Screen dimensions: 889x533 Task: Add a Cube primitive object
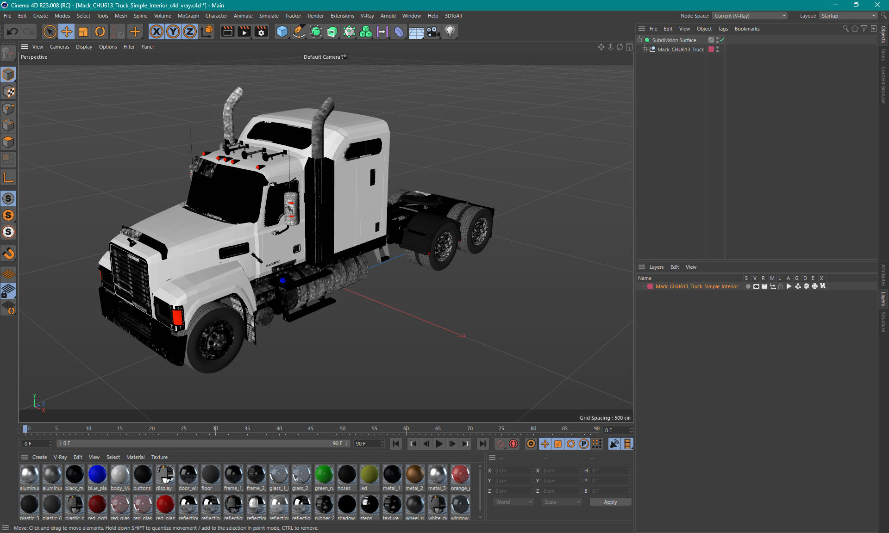point(282,31)
